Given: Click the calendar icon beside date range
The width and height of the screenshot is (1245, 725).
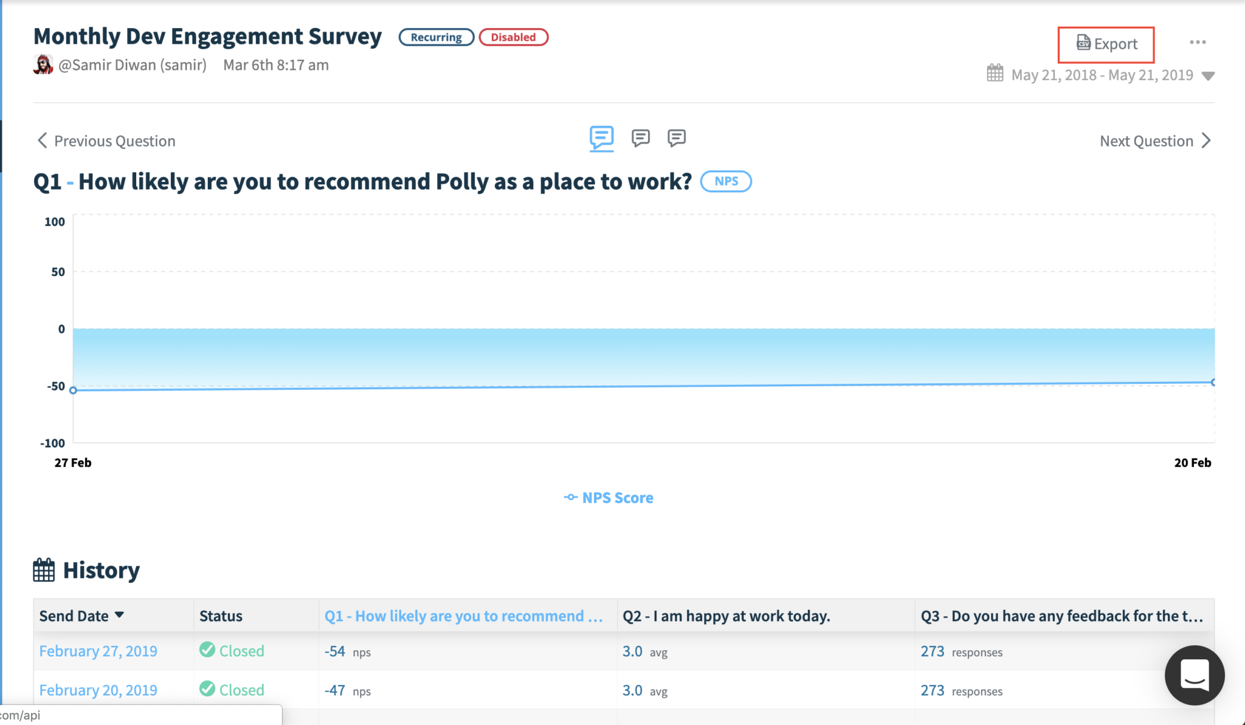Looking at the screenshot, I should tap(995, 73).
